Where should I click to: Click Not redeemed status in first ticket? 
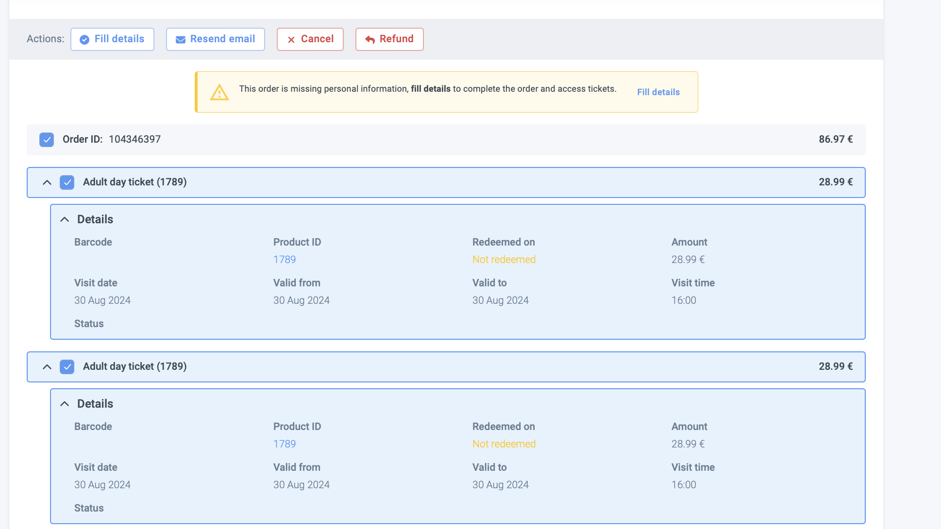point(504,260)
